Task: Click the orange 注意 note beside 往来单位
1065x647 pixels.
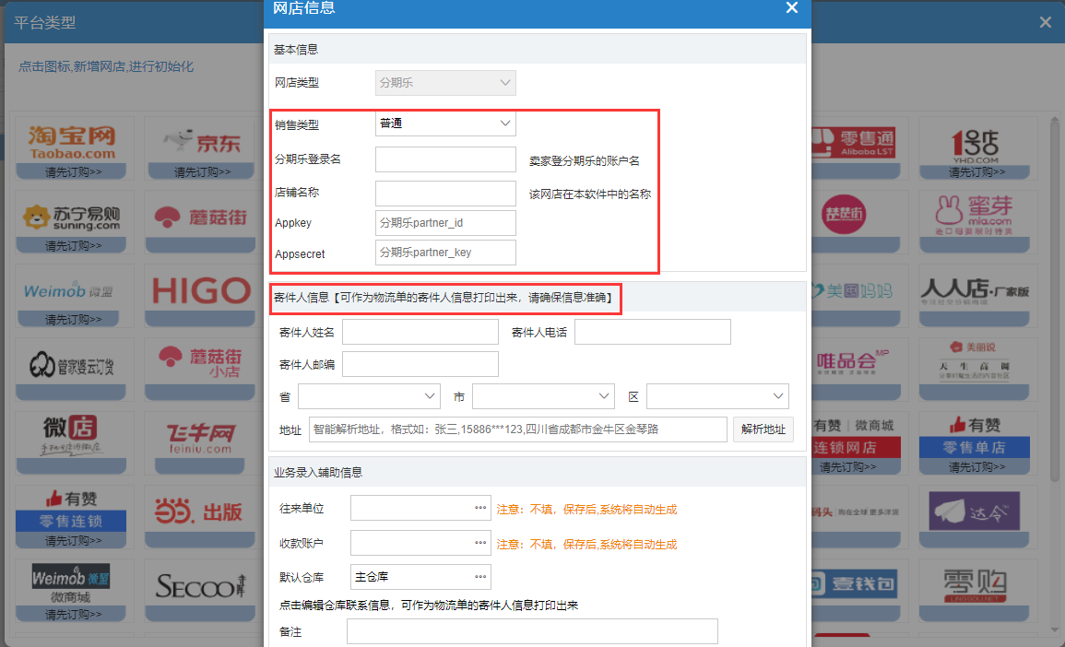Action: click(x=586, y=510)
